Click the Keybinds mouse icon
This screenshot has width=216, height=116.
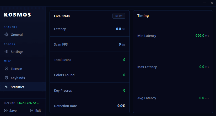point(7,78)
